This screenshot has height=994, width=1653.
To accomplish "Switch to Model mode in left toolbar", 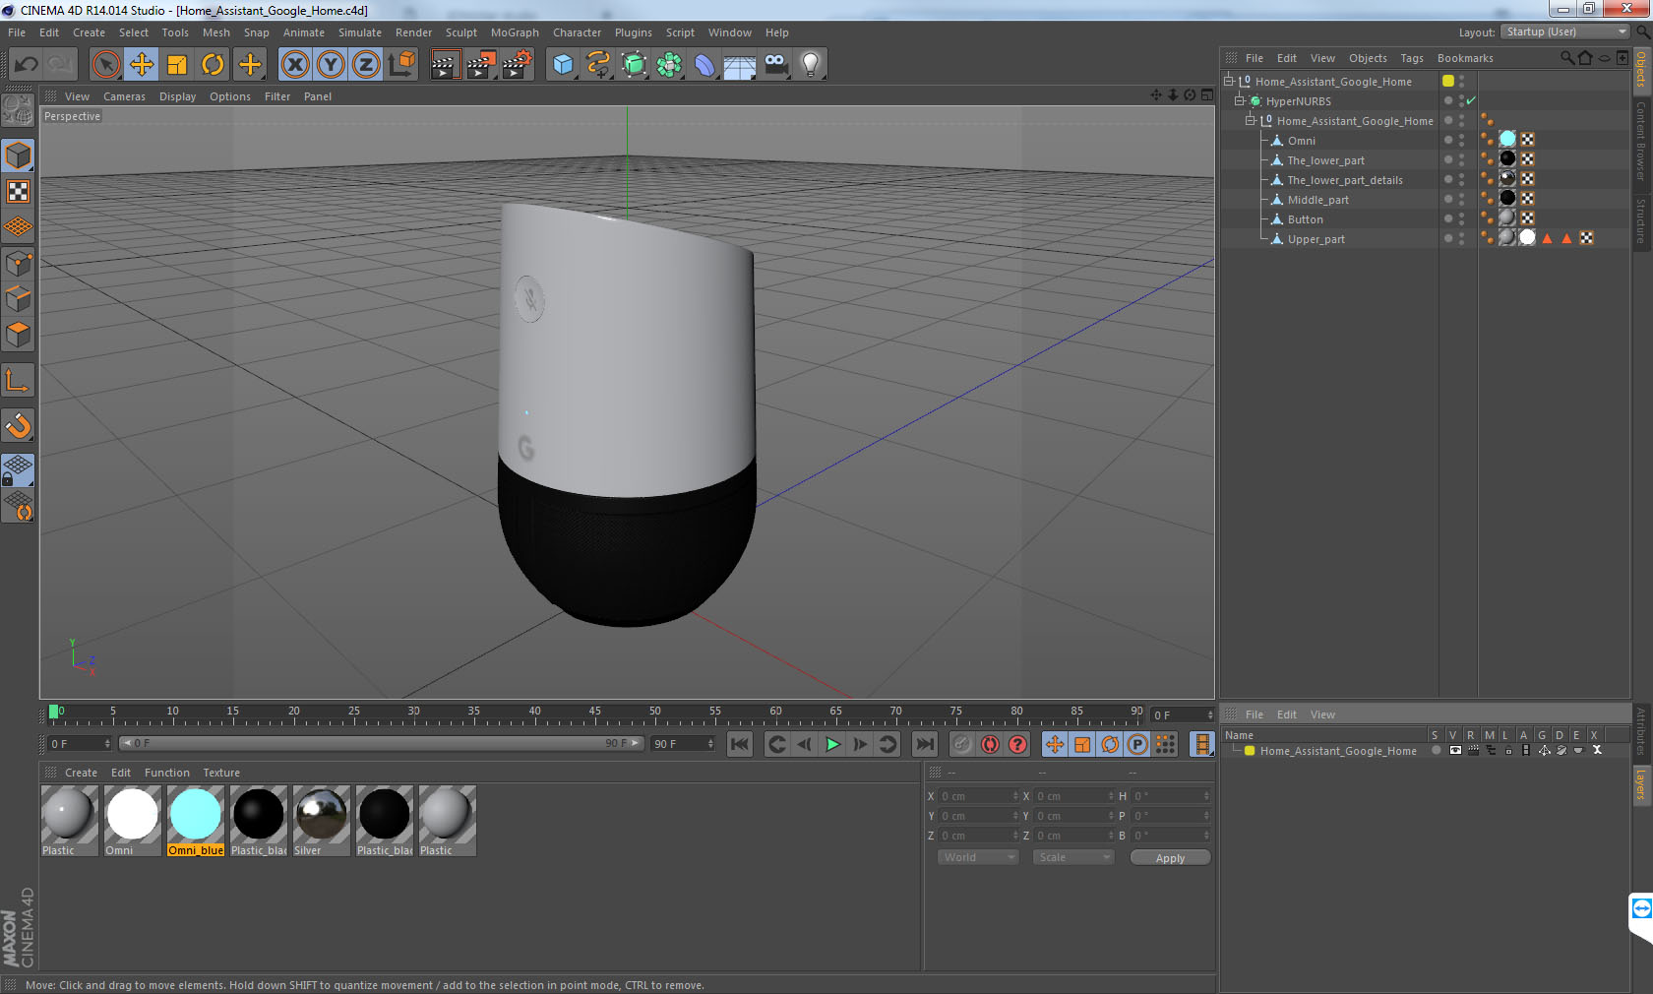I will (x=19, y=155).
